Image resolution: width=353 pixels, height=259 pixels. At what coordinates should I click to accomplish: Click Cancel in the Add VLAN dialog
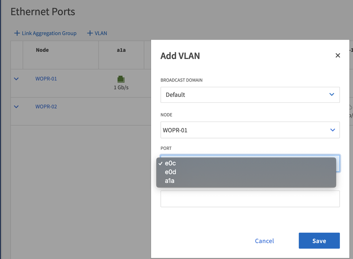coord(264,241)
